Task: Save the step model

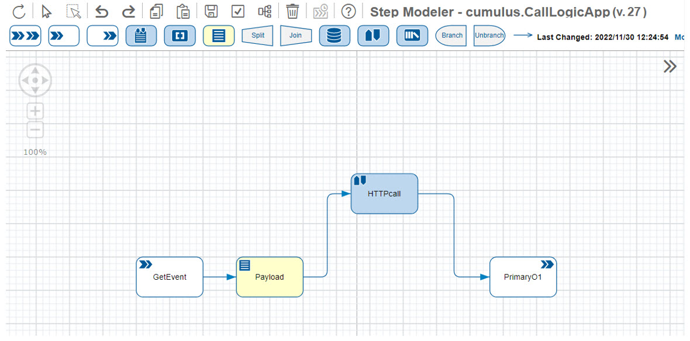Action: click(211, 11)
